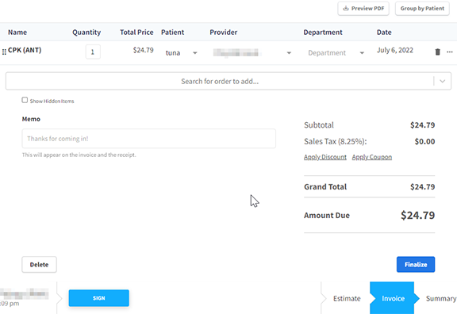This screenshot has height=314, width=457.
Task: Enable the Show Hidden Items checkbox
Action: (25, 100)
